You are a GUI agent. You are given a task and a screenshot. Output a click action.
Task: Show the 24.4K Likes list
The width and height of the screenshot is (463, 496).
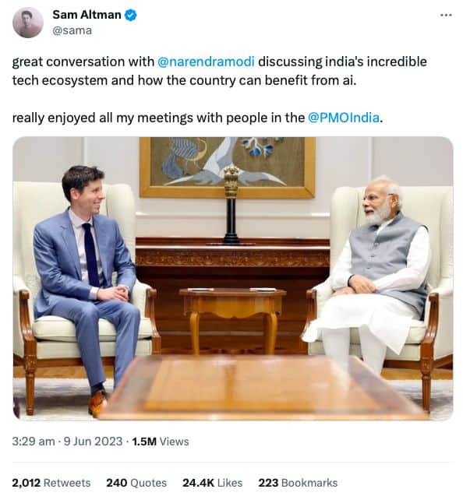(213, 483)
